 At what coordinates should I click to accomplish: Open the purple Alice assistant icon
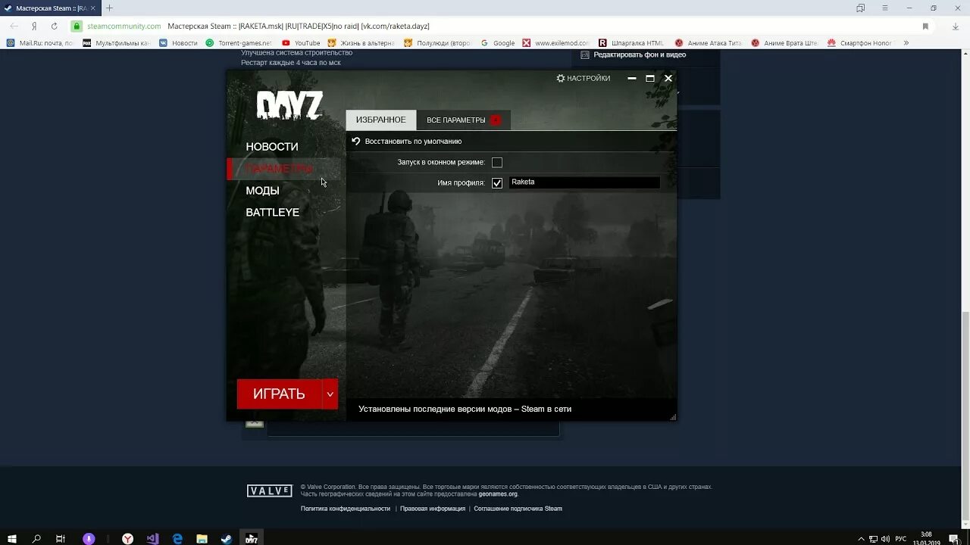(x=89, y=538)
